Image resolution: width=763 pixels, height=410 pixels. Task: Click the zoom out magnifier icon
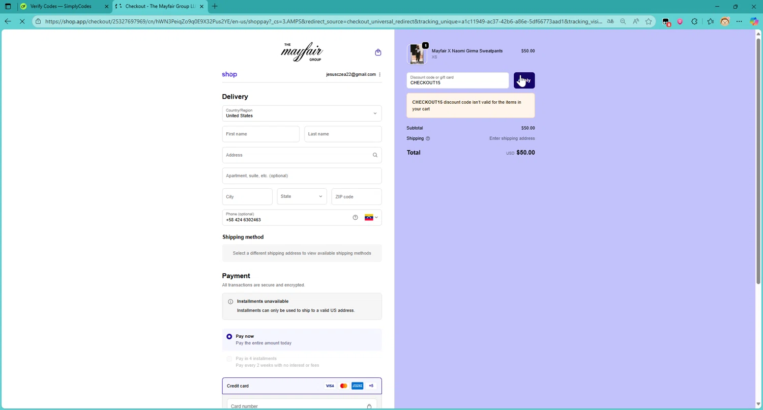tap(623, 21)
